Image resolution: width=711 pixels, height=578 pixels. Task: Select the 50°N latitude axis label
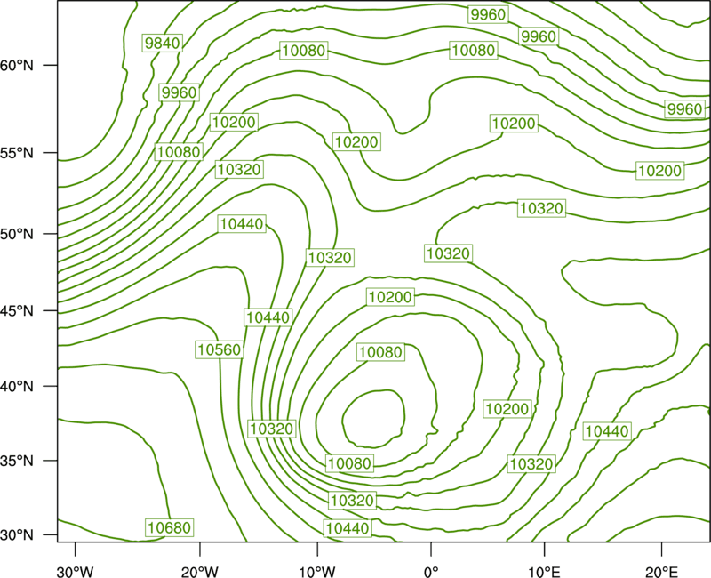[x=17, y=234]
